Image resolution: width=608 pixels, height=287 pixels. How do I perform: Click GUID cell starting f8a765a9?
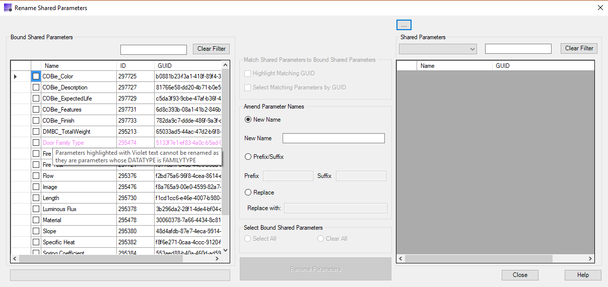point(187,187)
